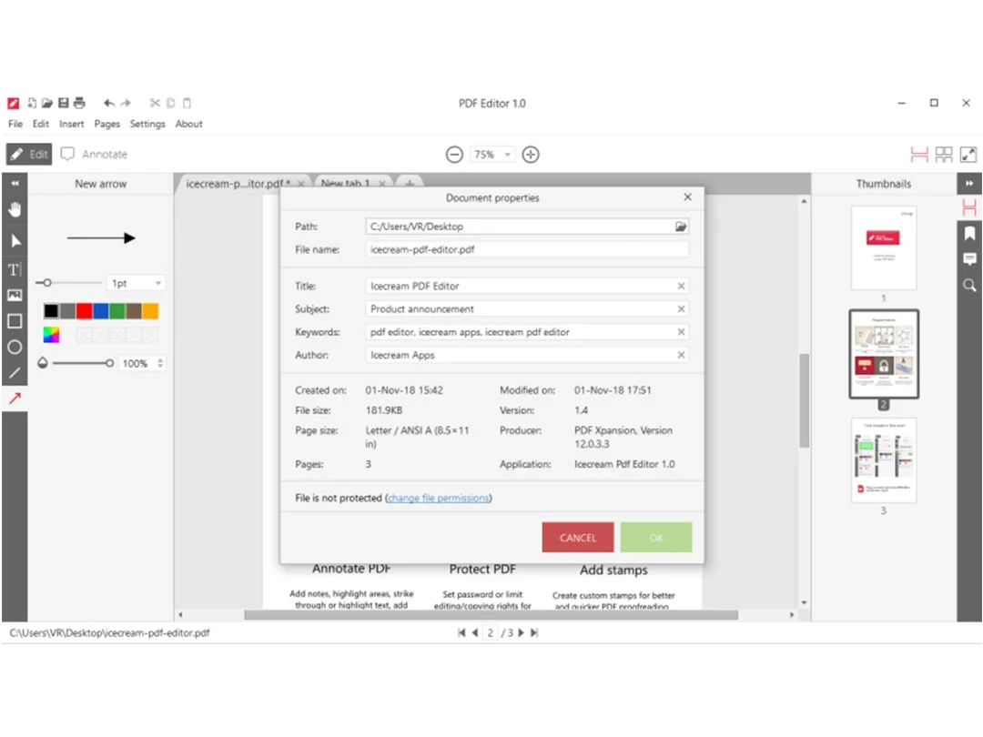
Task: Switch to Annotate mode
Action: pyautogui.click(x=95, y=155)
